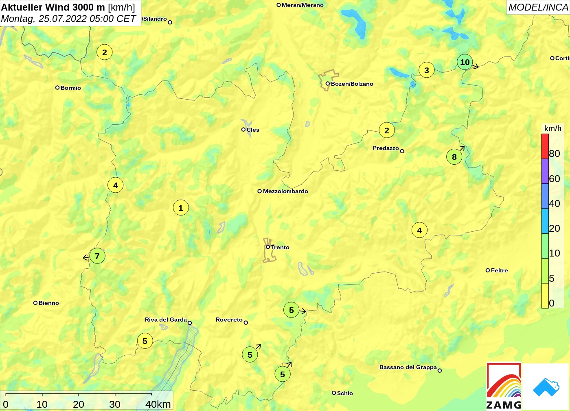Click the 2 wind marker above Predazzo
The width and height of the screenshot is (570, 411).
(387, 130)
